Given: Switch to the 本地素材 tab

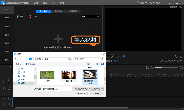Looking at the screenshot, I should click(x=43, y=11).
